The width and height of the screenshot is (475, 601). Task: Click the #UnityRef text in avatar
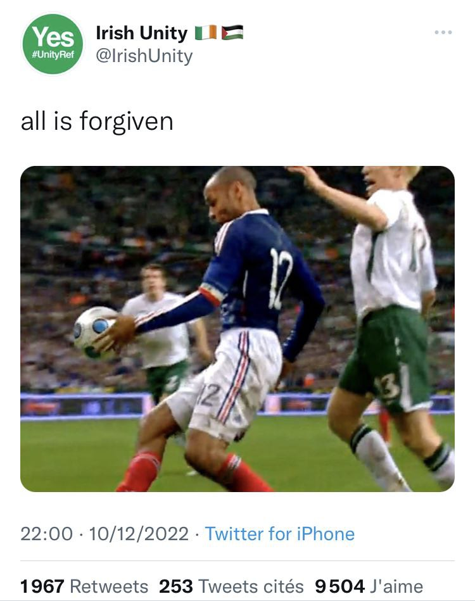pyautogui.click(x=53, y=54)
